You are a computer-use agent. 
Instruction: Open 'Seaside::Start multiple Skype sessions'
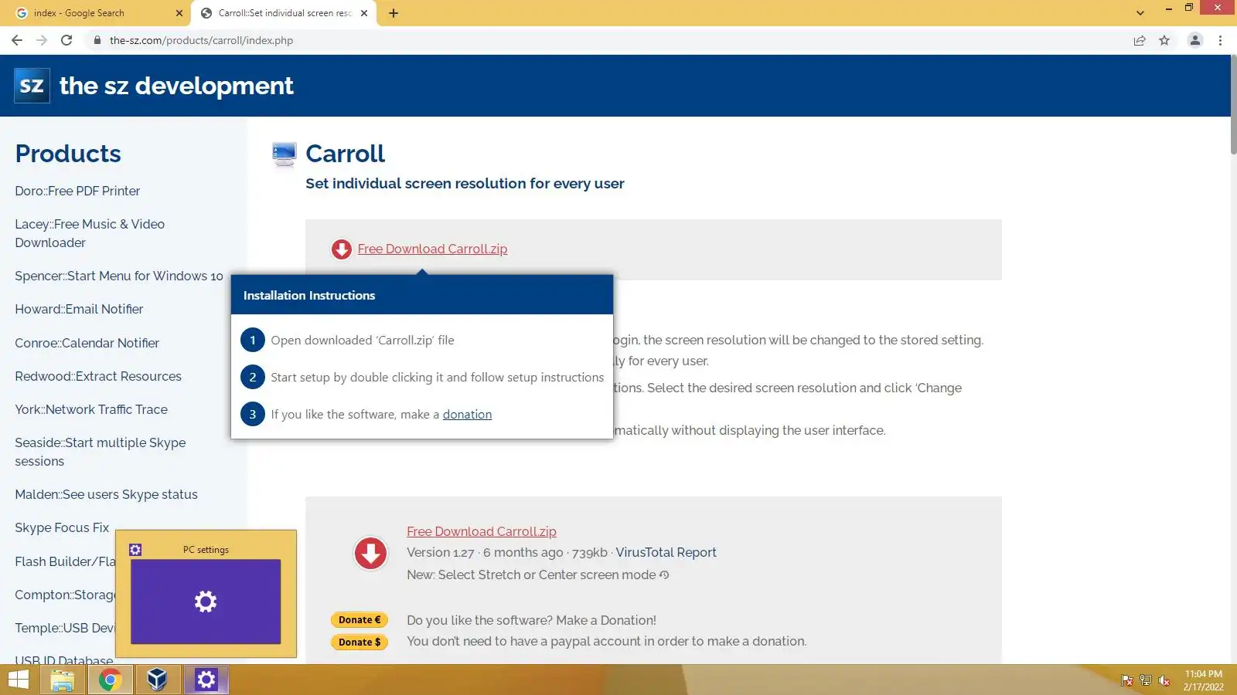click(x=101, y=453)
